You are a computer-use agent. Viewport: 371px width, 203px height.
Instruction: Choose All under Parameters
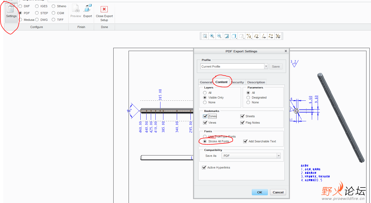(248, 93)
